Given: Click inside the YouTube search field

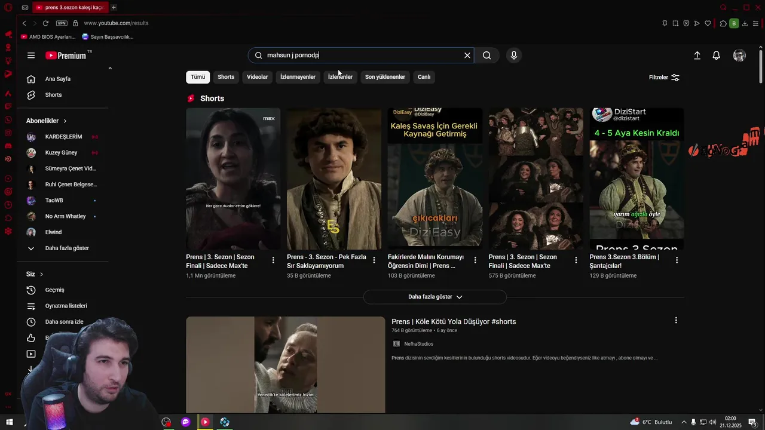Looking at the screenshot, I should point(362,56).
